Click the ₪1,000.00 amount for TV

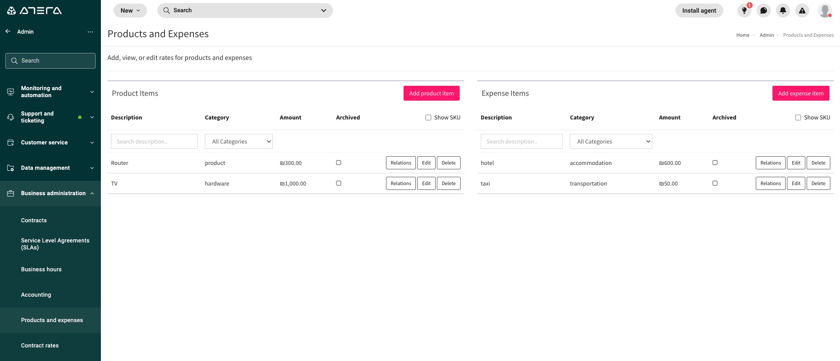coord(293,183)
